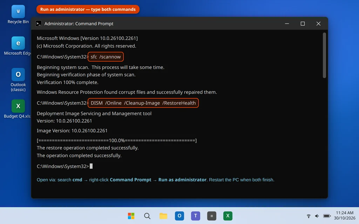Screen dimensions: 359x224
Task: Switch to Outlook in the taskbar
Action: (x=179, y=216)
